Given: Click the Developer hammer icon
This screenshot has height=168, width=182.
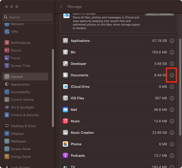Looking at the screenshot, I should [x=65, y=64].
